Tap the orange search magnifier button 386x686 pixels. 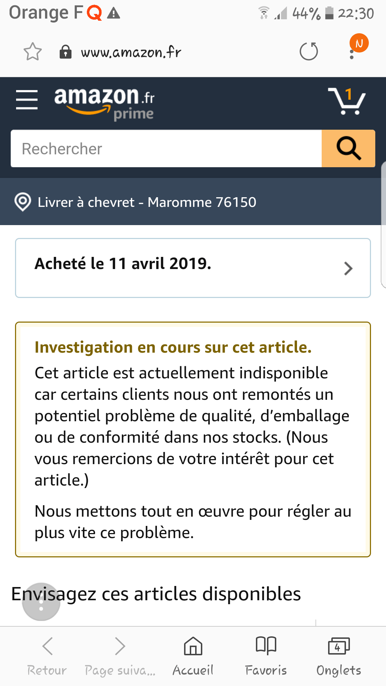click(348, 149)
